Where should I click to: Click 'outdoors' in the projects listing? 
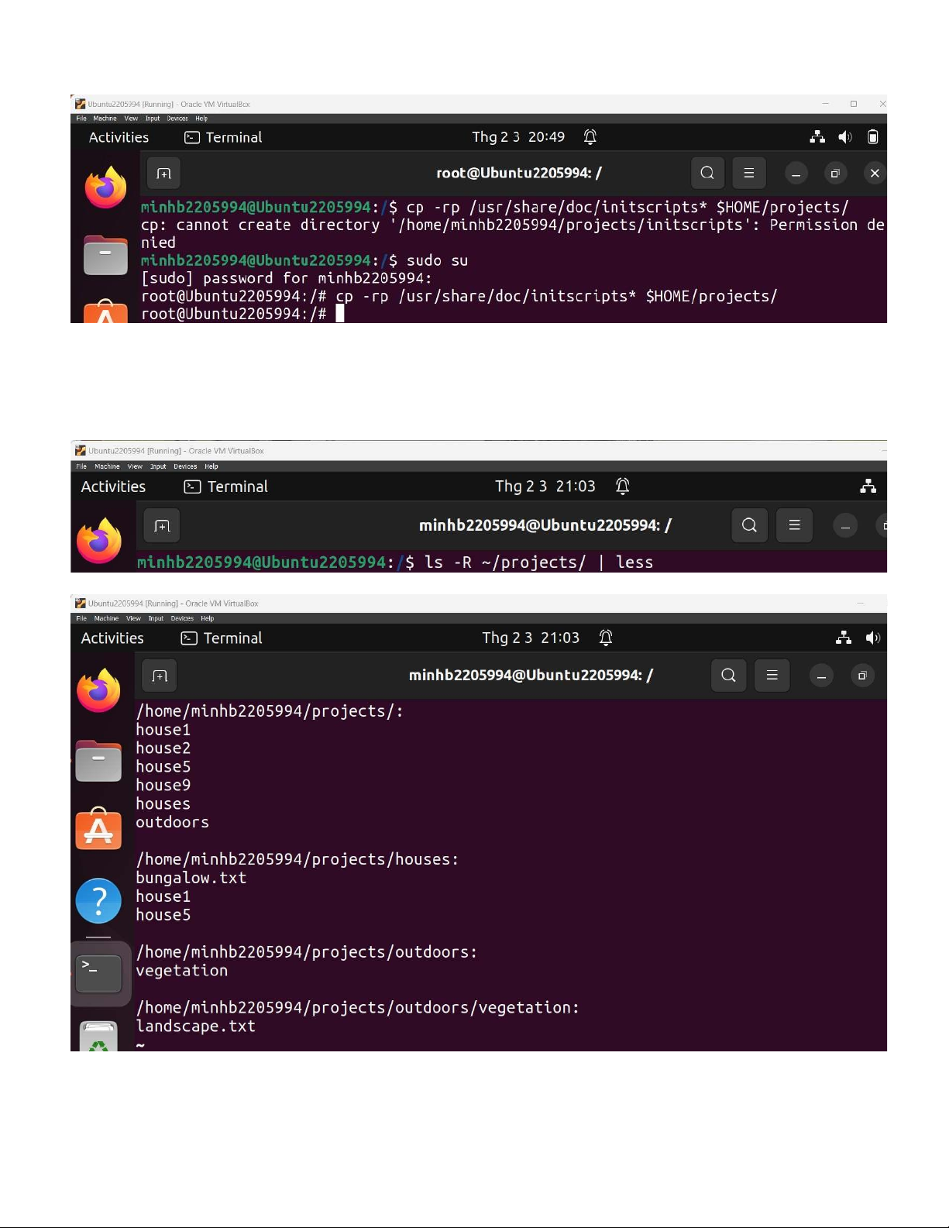click(173, 822)
